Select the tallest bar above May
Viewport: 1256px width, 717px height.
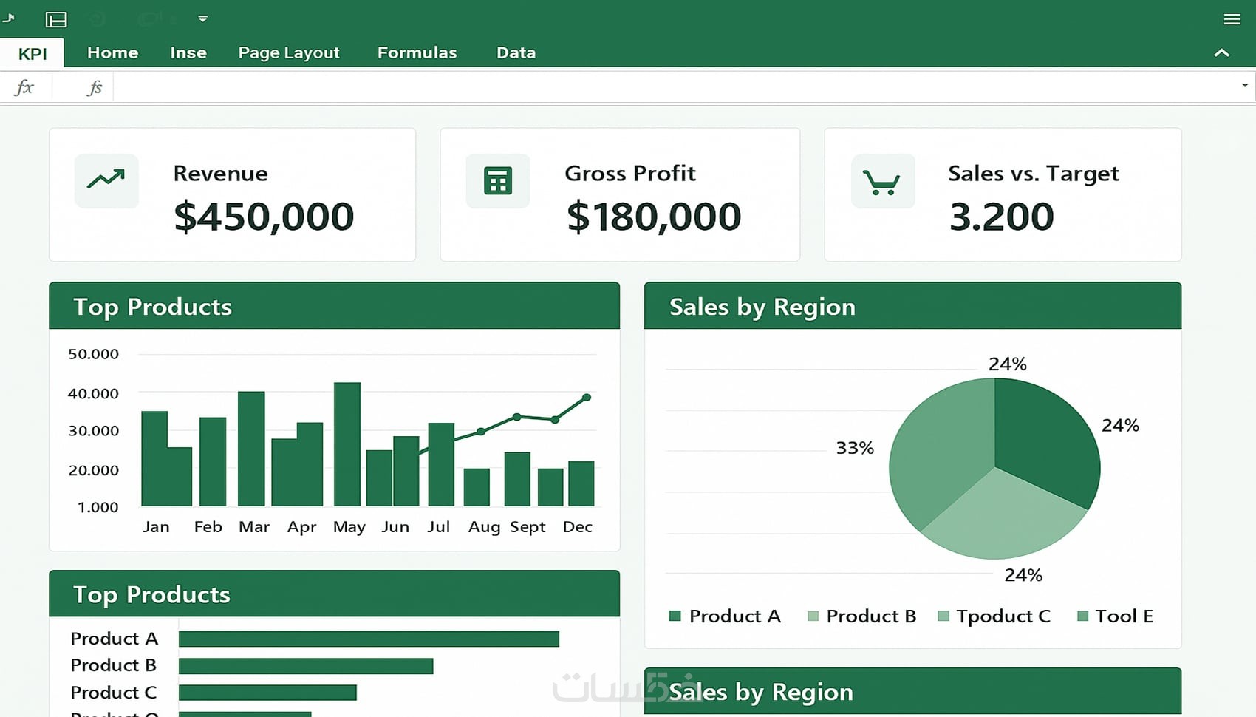point(347,444)
